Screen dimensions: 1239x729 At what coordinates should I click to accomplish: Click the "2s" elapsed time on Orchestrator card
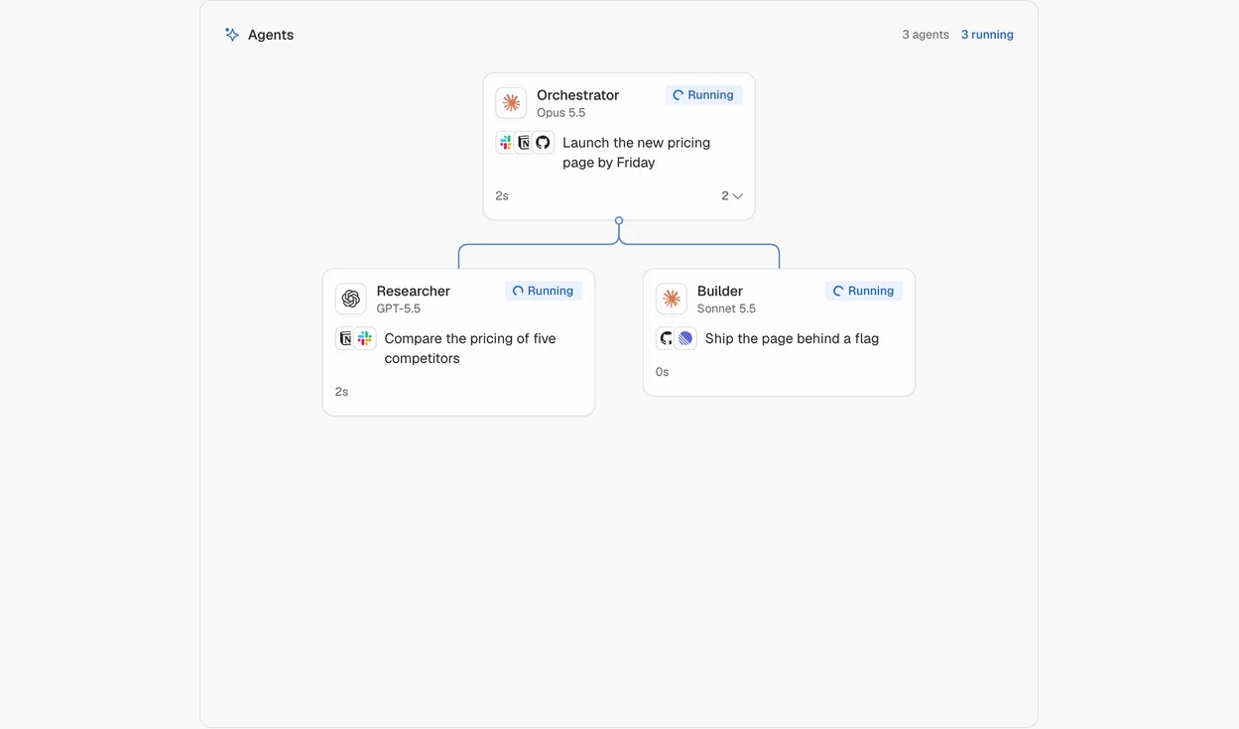(x=502, y=196)
